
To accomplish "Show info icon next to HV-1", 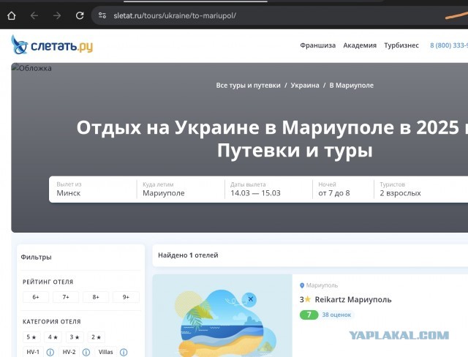I will point(50,352).
